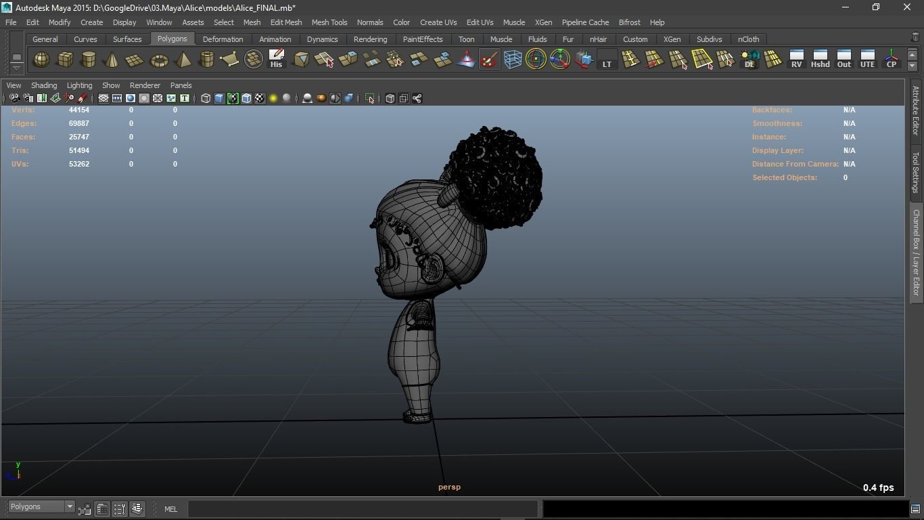Switch to the Deformation shelf tab
The width and height of the screenshot is (924, 520).
(x=223, y=39)
